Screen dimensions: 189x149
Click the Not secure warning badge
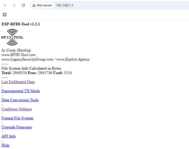[x=42, y=5]
